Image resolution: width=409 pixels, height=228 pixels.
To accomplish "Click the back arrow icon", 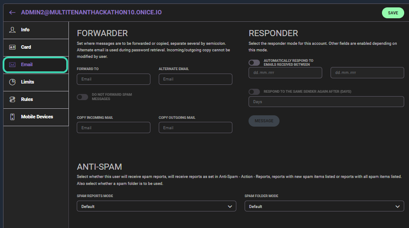I will click(x=12, y=13).
